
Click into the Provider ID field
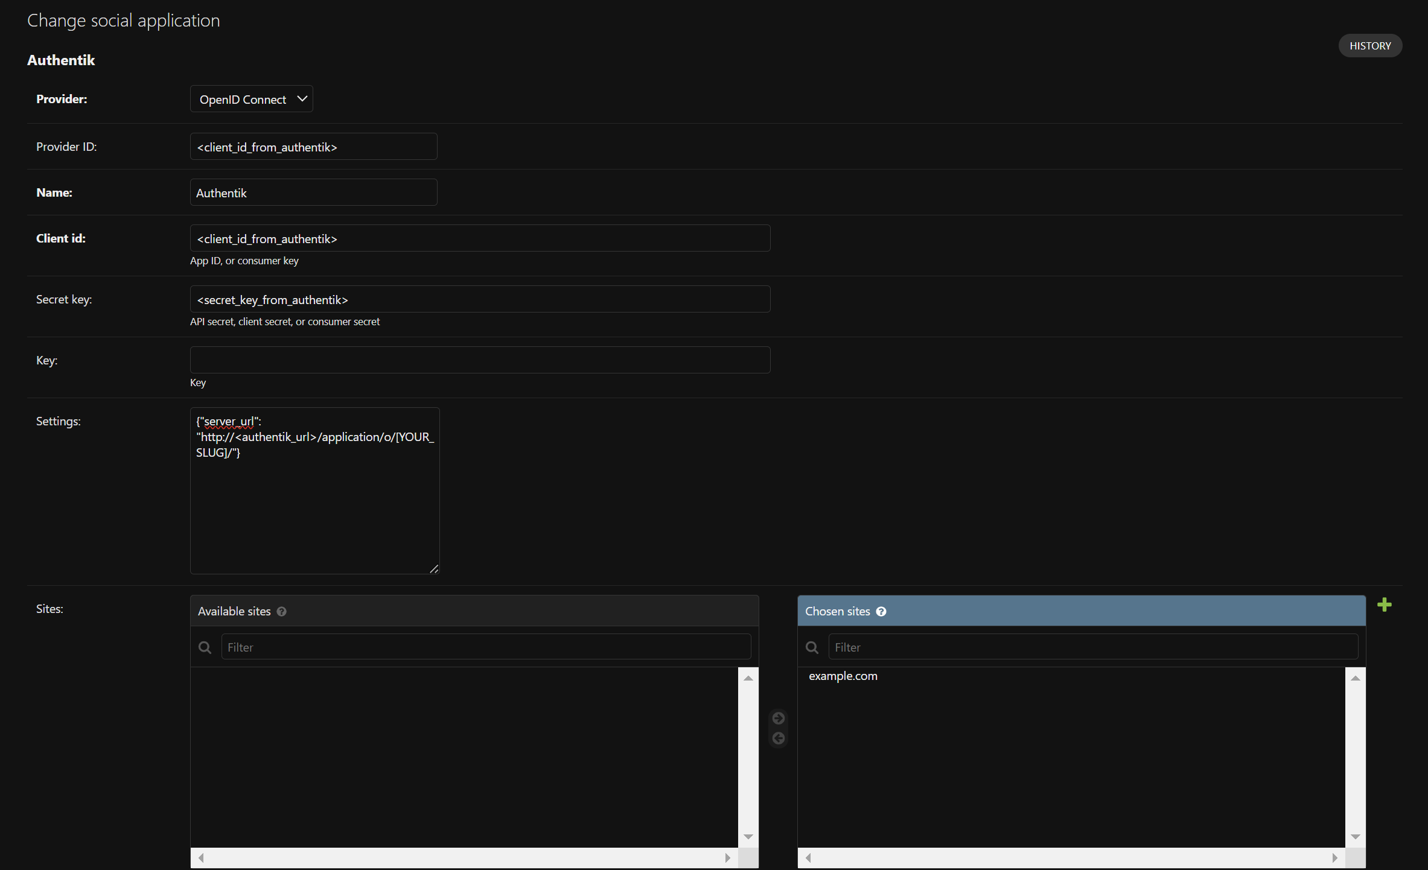coord(313,147)
